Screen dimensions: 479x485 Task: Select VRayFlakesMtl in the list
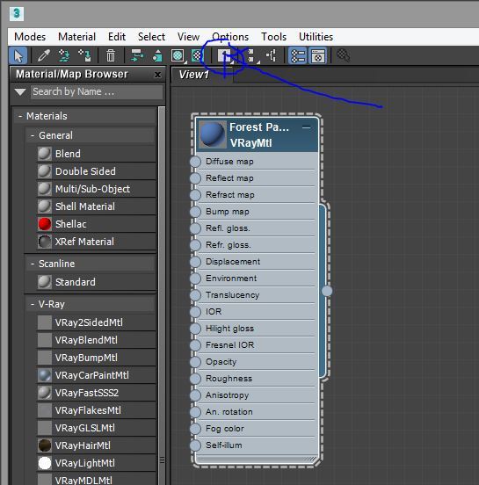point(96,411)
